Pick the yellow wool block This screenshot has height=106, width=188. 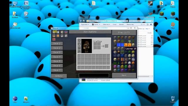[122, 67]
